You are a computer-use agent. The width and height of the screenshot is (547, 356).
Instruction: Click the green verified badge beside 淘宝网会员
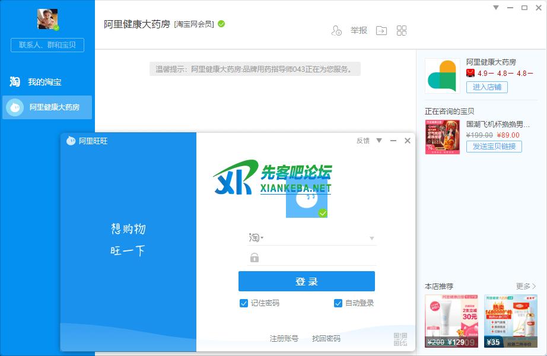click(221, 24)
